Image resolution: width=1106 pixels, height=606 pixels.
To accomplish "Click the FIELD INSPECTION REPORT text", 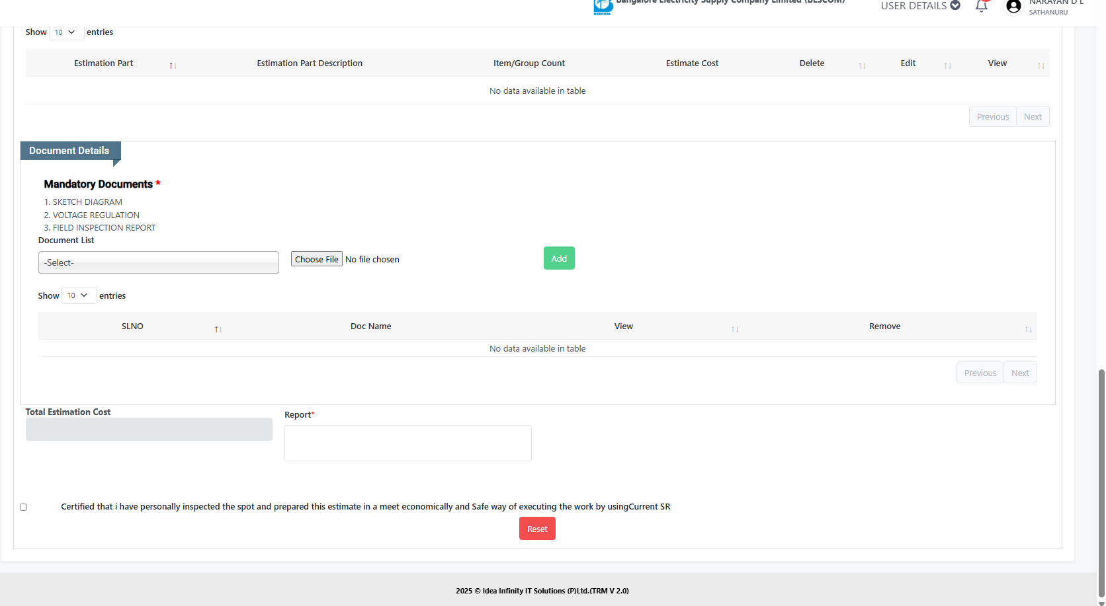I will pos(104,228).
